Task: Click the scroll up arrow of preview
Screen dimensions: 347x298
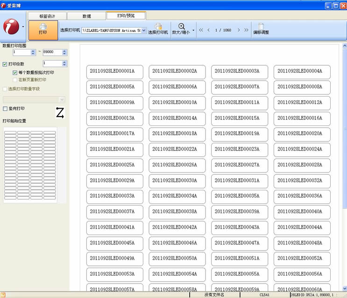Action: pyautogui.click(x=345, y=46)
